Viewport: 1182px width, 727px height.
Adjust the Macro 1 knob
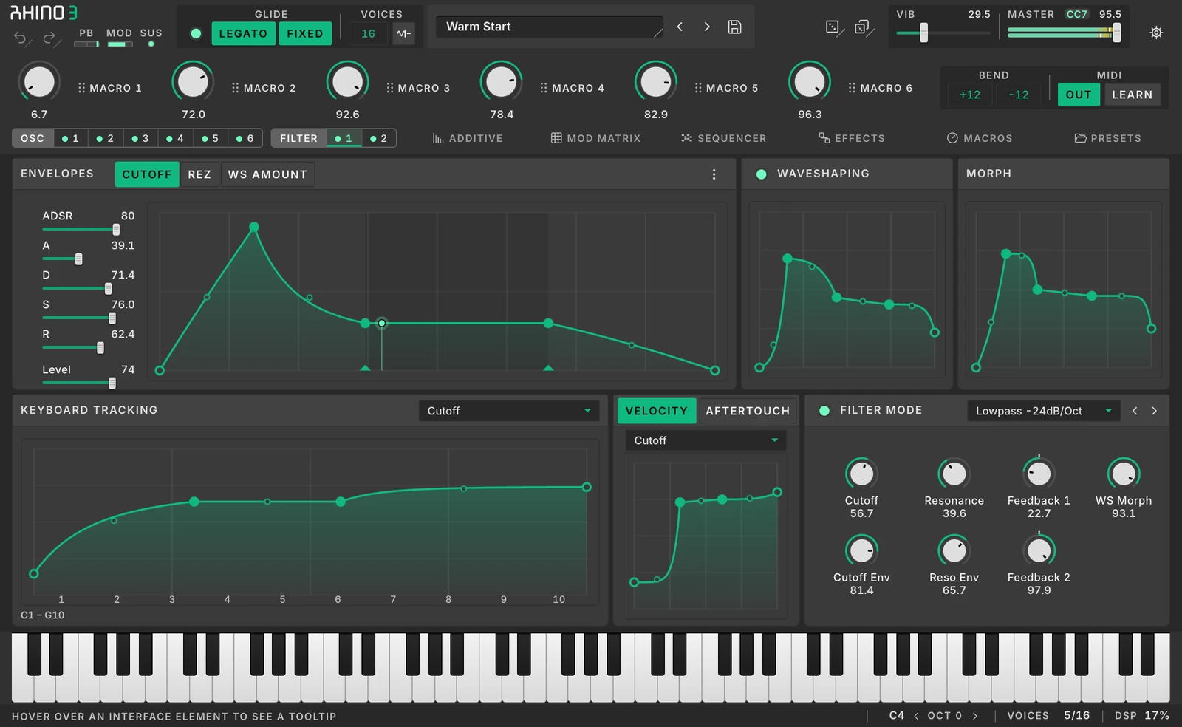38,82
